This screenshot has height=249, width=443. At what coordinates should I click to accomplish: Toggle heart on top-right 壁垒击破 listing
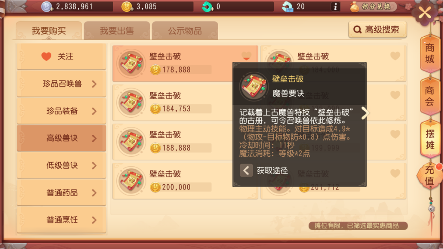tap(395, 56)
